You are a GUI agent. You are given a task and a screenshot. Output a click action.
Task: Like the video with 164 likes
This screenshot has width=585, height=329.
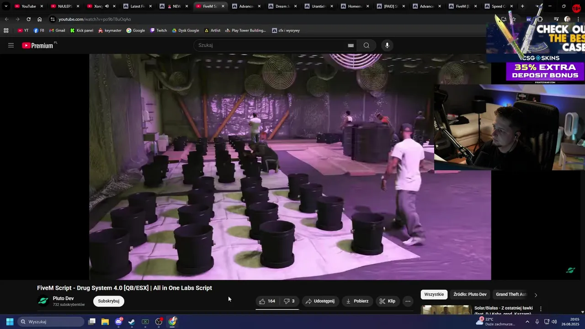click(267, 301)
